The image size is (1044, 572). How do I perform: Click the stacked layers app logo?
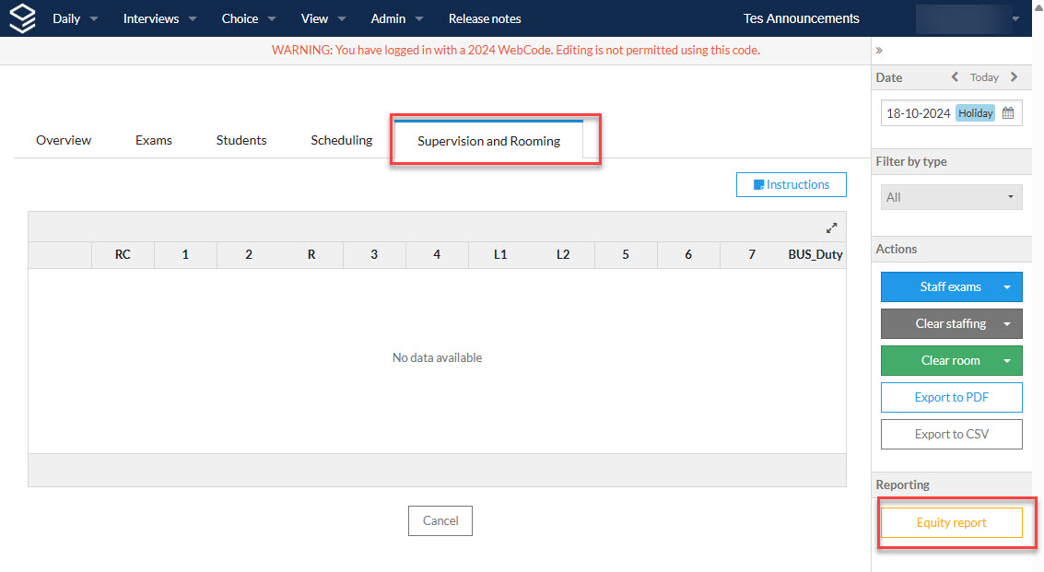pos(22,18)
